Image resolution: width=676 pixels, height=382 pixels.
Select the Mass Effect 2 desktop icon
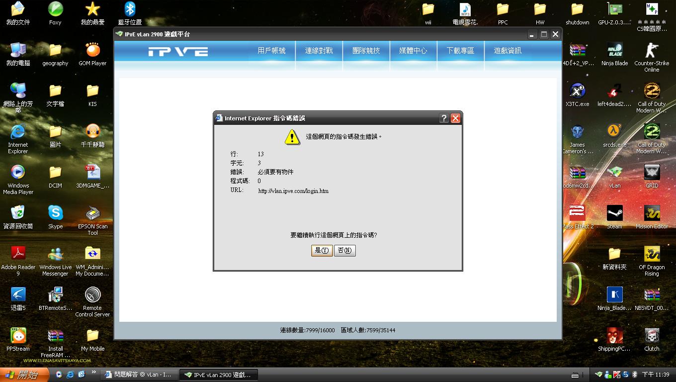pos(577,217)
